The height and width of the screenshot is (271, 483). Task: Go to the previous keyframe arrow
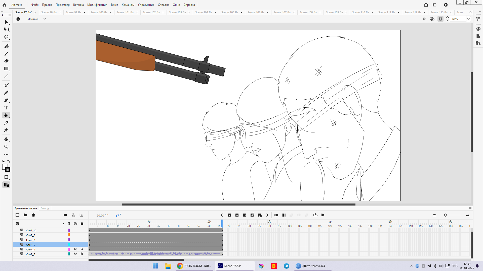(x=222, y=215)
